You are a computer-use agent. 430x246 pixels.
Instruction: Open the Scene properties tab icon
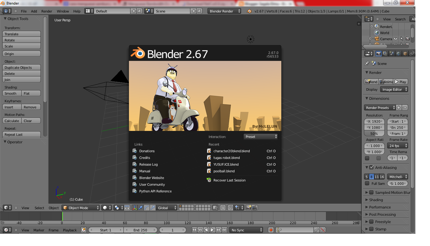point(392,54)
